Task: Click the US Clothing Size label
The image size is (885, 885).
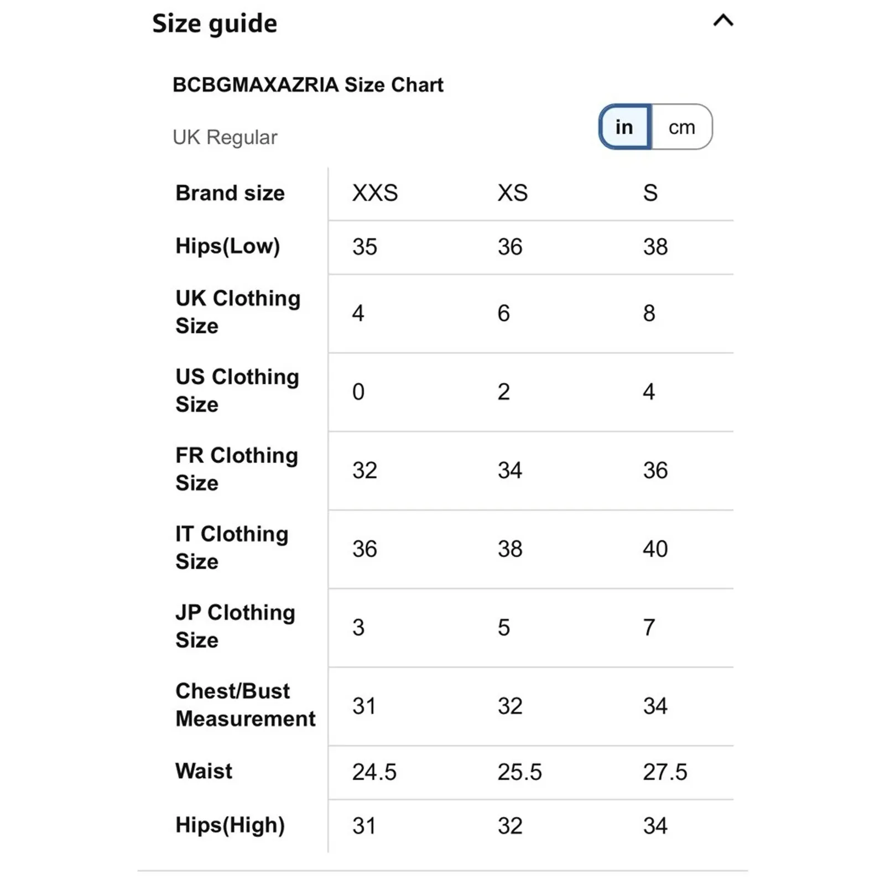Action: (x=237, y=391)
